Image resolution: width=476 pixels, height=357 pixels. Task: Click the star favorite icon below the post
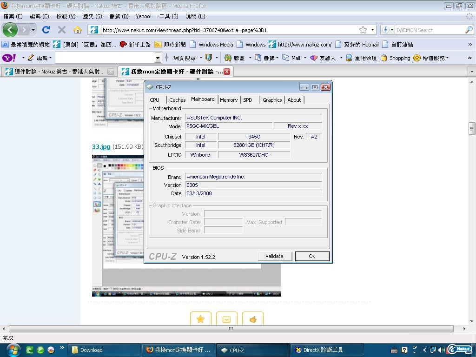click(200, 319)
